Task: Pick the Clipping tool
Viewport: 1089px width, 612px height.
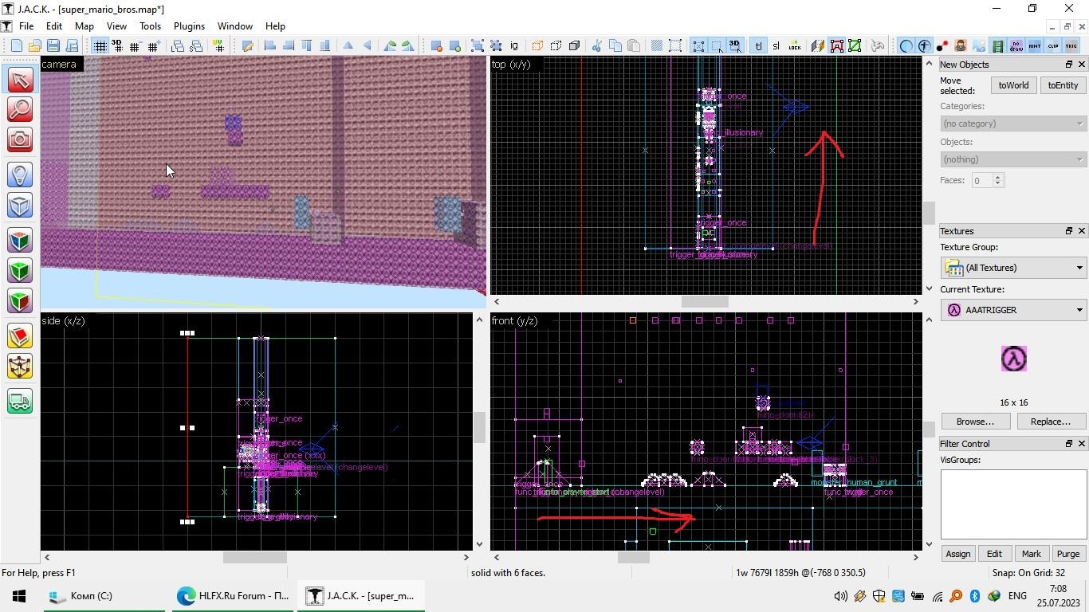Action: click(x=20, y=337)
